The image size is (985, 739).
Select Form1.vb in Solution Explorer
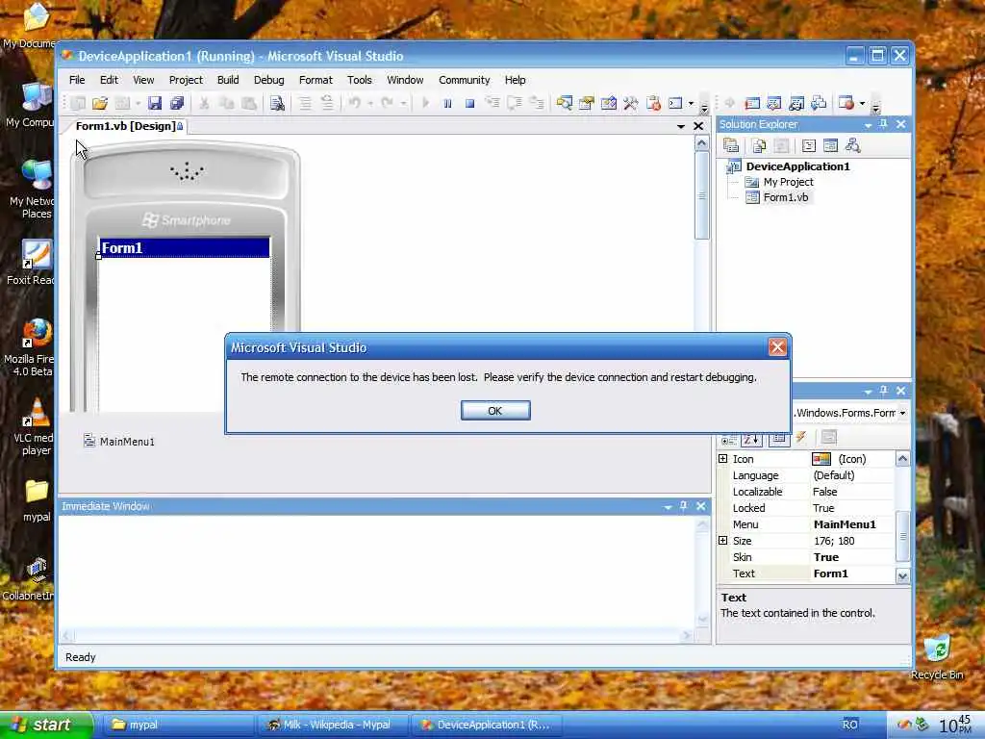[785, 197]
